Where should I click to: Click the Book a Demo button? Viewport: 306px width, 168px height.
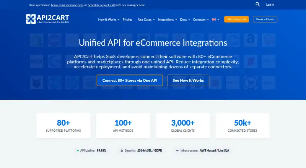click(265, 19)
